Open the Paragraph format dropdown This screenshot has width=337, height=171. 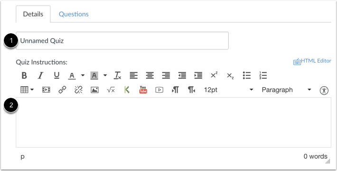click(287, 90)
